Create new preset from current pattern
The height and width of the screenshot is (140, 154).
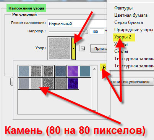point(83,48)
